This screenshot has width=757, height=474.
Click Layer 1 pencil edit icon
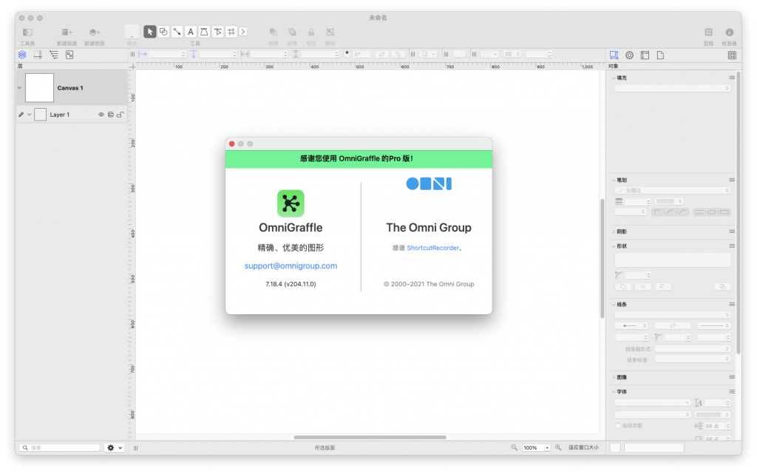point(21,115)
